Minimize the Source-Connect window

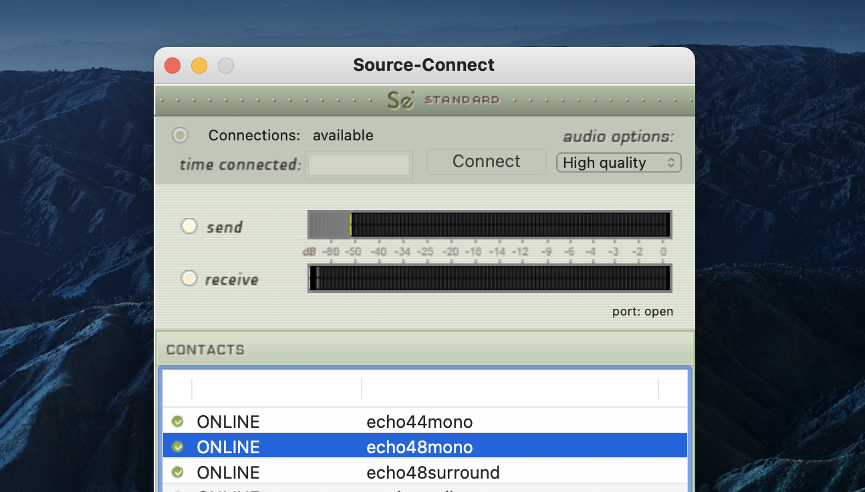[x=199, y=66]
